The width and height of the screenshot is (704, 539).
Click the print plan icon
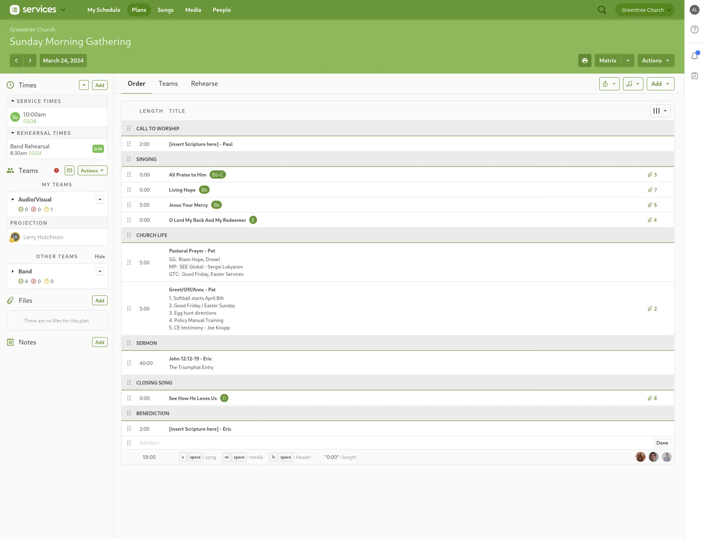pos(584,60)
